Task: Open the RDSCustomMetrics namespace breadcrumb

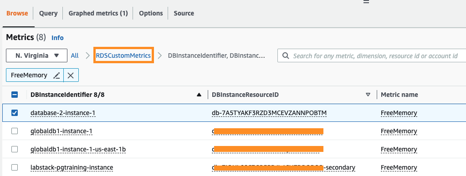Action: tap(123, 55)
